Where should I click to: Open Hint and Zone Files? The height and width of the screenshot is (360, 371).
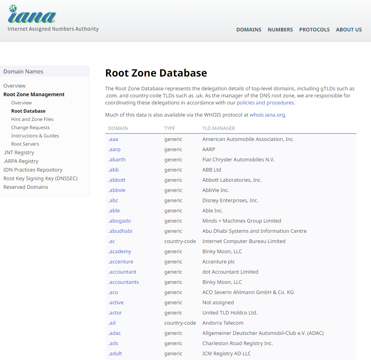coord(32,119)
